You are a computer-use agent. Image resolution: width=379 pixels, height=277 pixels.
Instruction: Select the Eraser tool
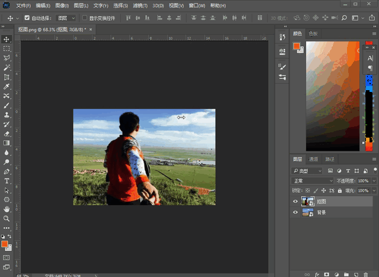7,133
